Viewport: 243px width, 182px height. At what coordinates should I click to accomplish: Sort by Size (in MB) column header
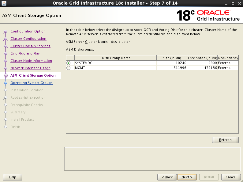pyautogui.click(x=172, y=58)
